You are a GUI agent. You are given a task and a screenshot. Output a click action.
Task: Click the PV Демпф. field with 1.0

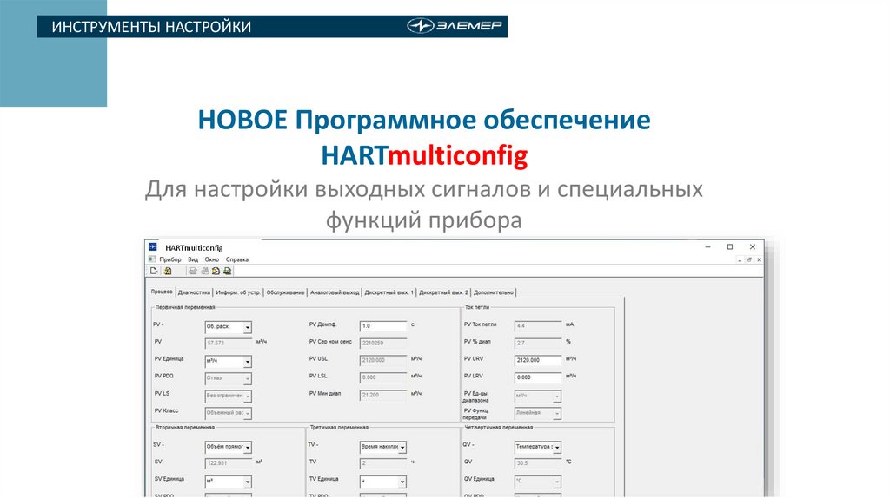pyautogui.click(x=383, y=325)
